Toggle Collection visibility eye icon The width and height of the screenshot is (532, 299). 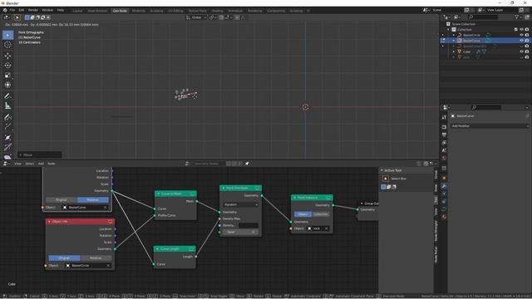(x=521, y=30)
